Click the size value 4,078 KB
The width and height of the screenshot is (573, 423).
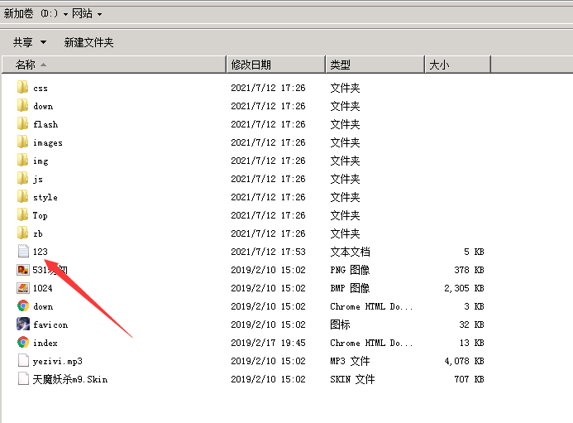(x=464, y=361)
